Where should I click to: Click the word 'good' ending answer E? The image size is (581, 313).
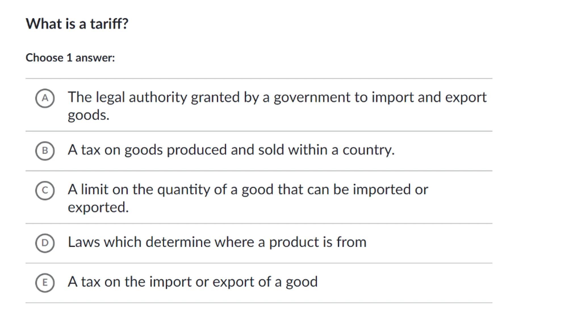(x=302, y=282)
